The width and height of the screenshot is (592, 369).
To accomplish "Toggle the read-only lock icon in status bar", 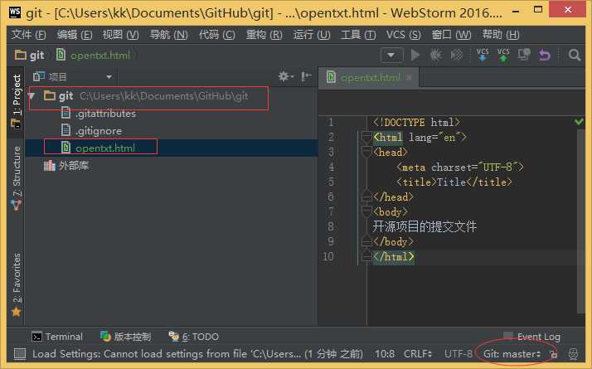I will [x=554, y=354].
